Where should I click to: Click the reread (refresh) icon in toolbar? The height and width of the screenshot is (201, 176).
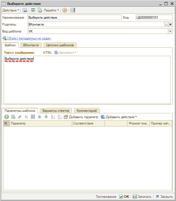(33, 10)
